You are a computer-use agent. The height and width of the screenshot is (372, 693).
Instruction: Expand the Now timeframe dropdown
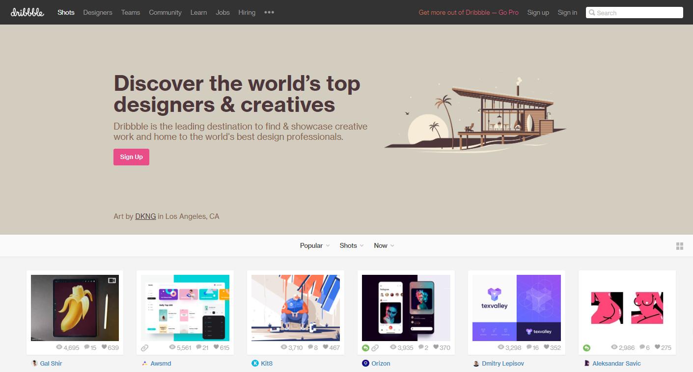(x=384, y=245)
